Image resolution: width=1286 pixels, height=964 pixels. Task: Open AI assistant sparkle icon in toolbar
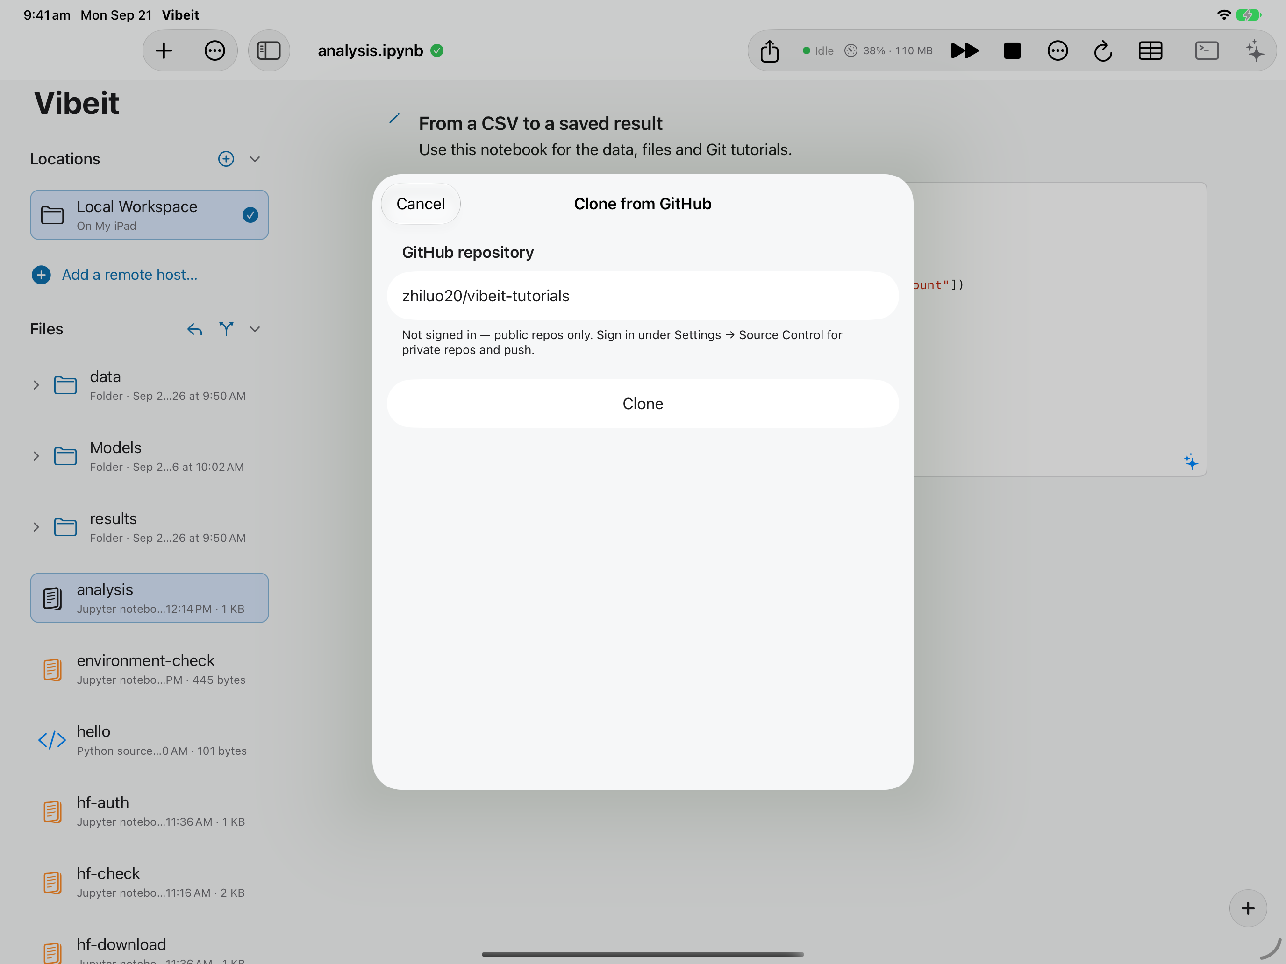tap(1255, 50)
